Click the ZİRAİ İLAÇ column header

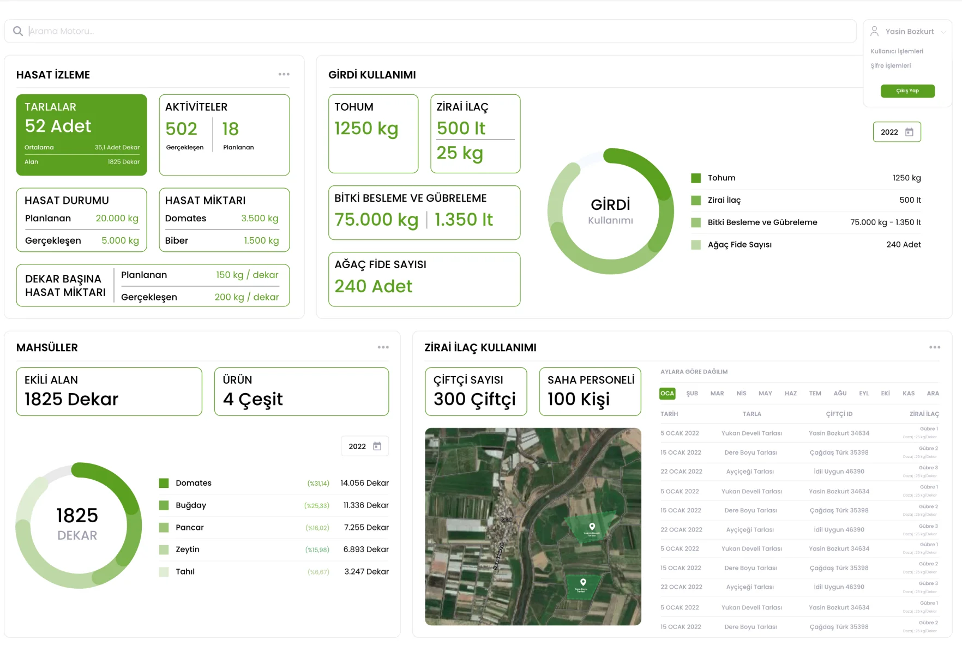[x=924, y=414]
